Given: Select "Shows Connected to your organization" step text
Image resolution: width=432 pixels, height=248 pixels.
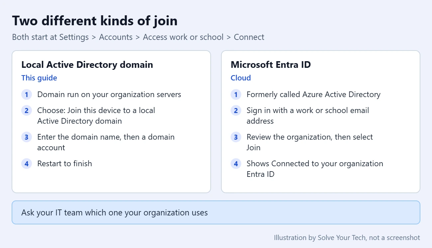Looking at the screenshot, I should coord(315,169).
